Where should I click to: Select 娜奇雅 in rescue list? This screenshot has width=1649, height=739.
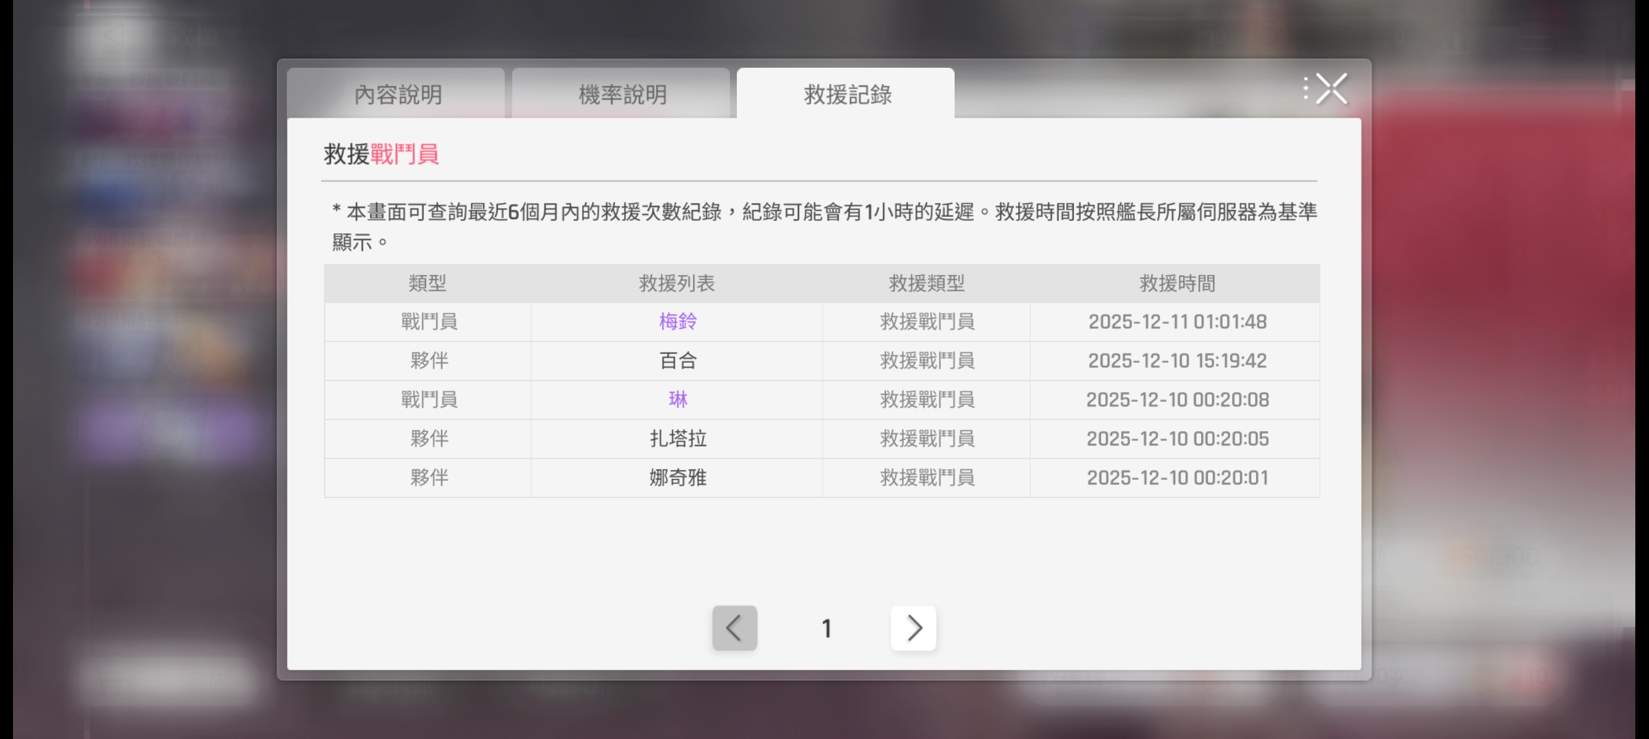[x=677, y=478]
